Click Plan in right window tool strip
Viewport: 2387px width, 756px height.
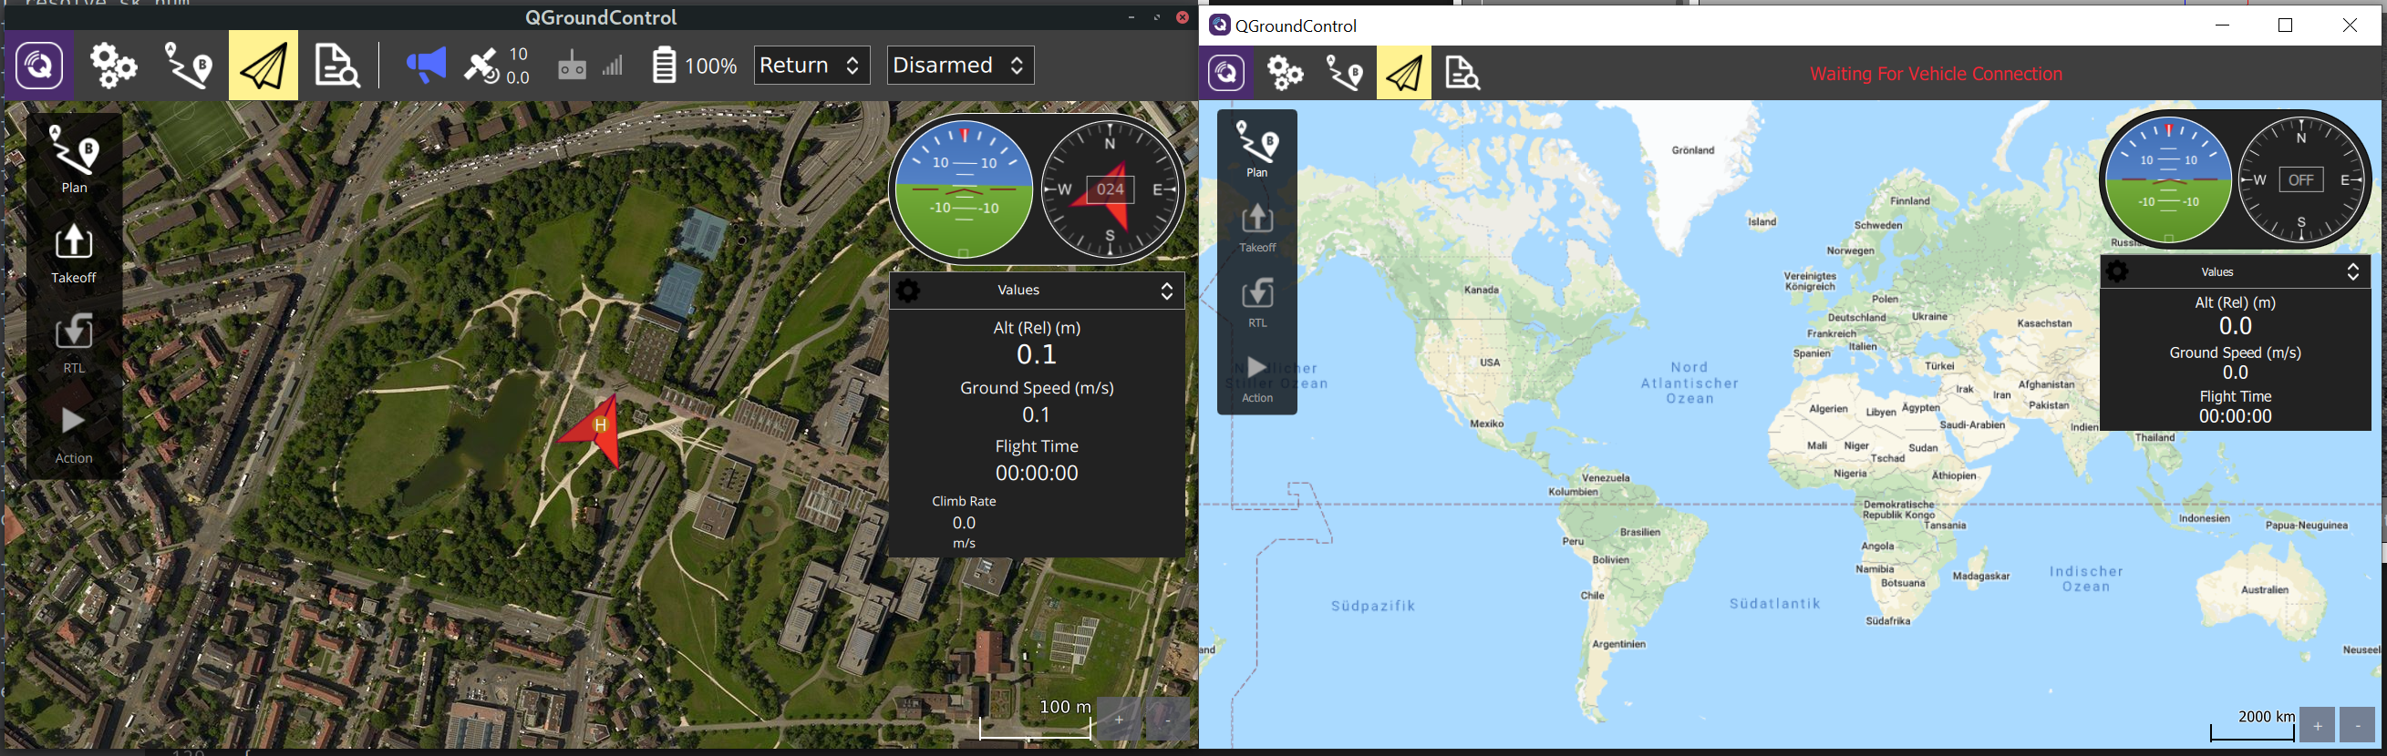(1257, 148)
